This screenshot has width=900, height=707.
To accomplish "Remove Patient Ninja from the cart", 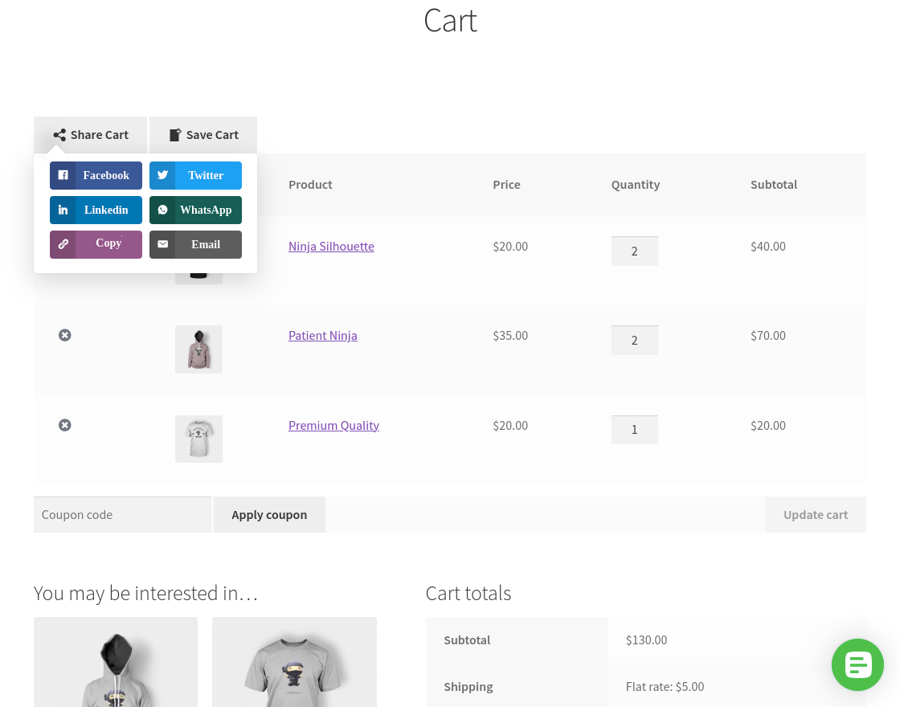I will pyautogui.click(x=65, y=335).
